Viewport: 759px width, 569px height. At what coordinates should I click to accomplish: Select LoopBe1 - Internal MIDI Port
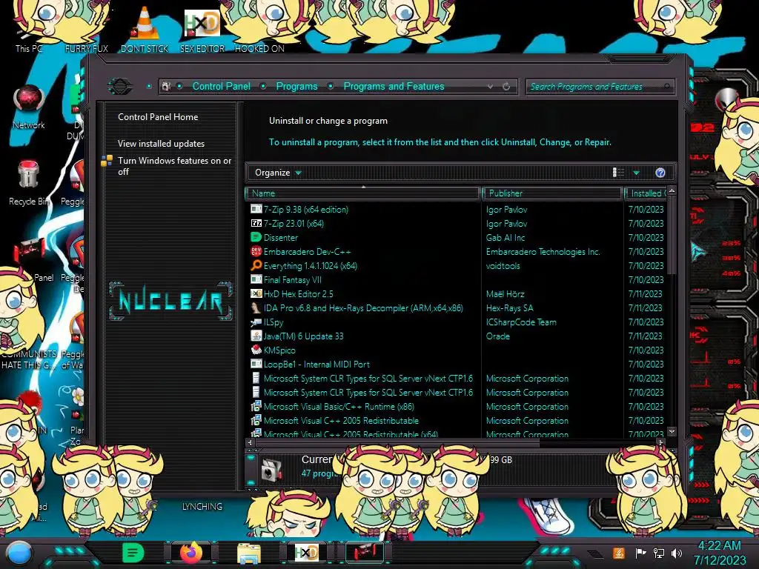(316, 364)
